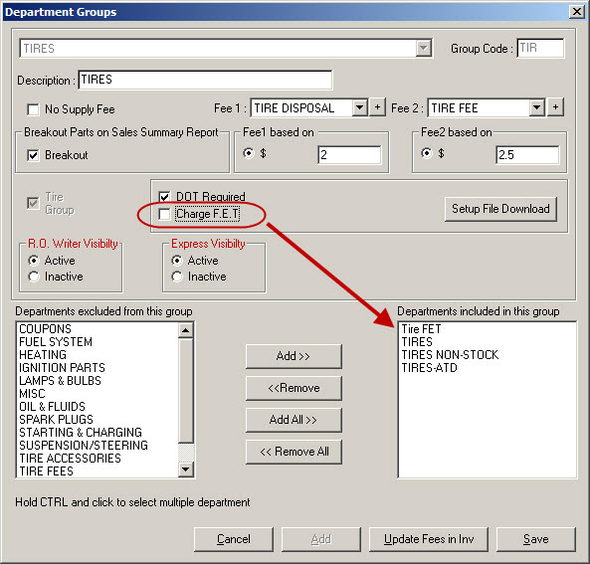Select TIRES NON-STOCK in included departments
The width and height of the screenshot is (590, 564).
[x=450, y=354]
